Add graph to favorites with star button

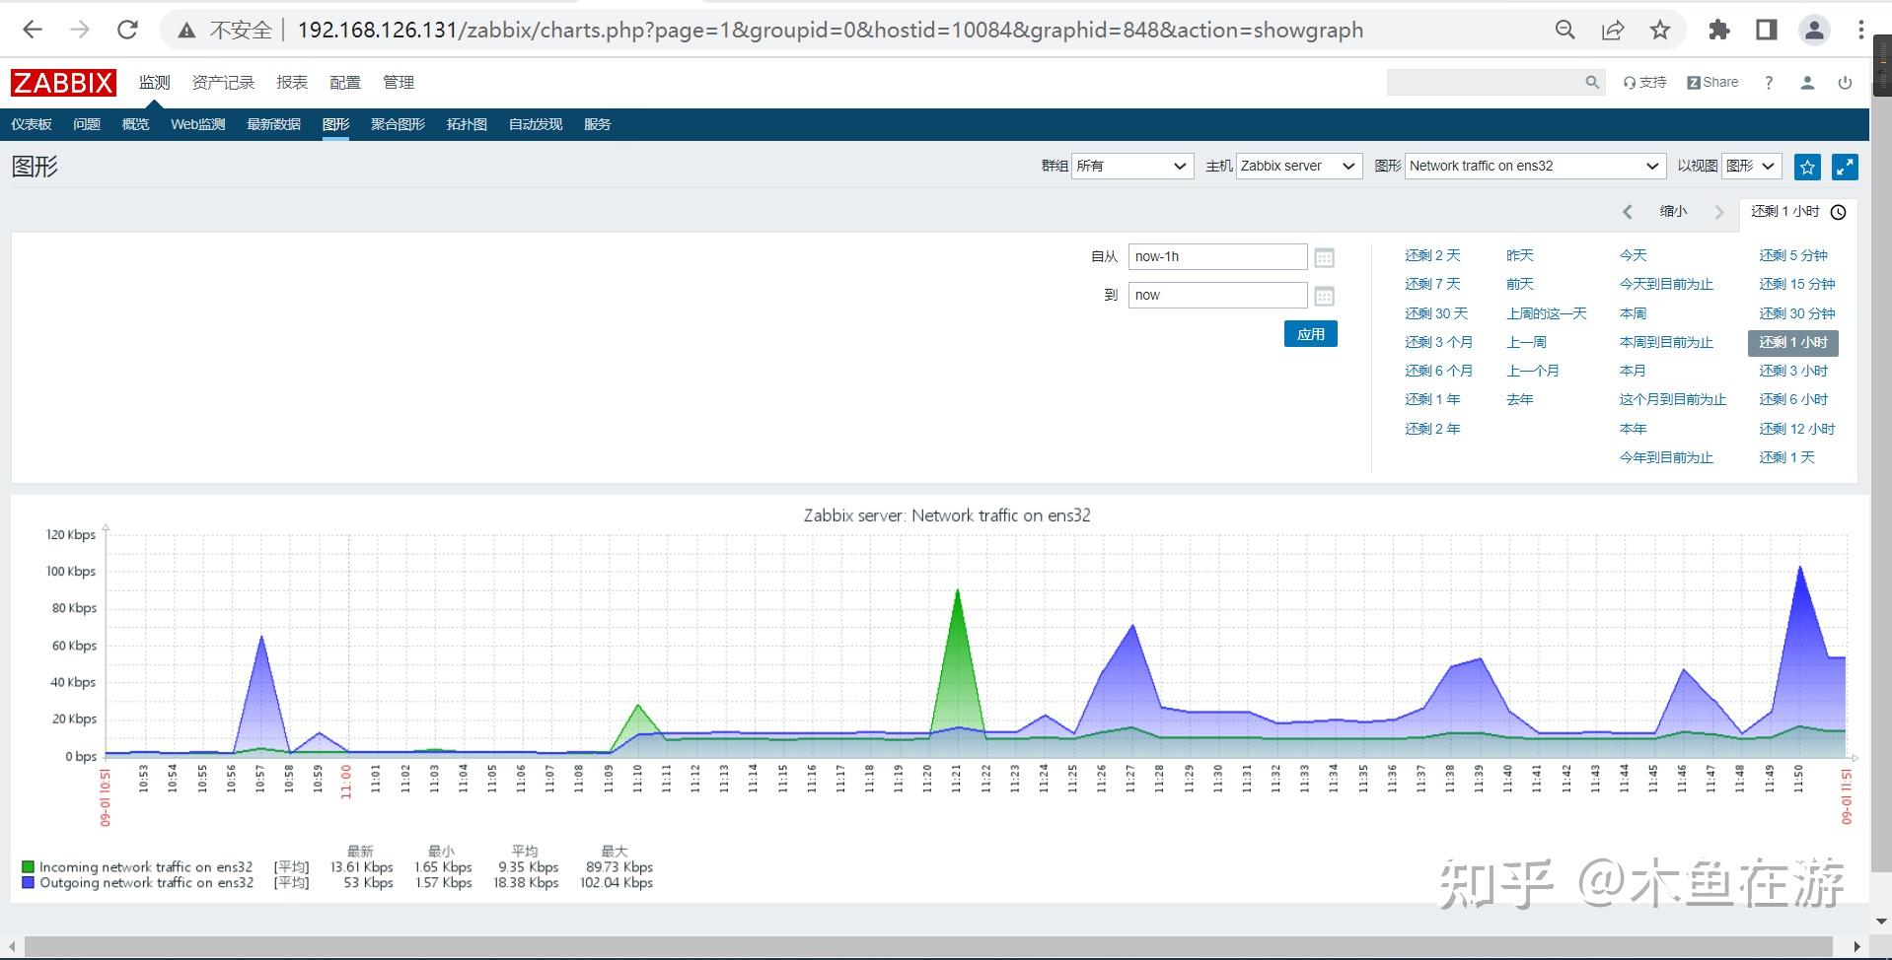pos(1807,167)
